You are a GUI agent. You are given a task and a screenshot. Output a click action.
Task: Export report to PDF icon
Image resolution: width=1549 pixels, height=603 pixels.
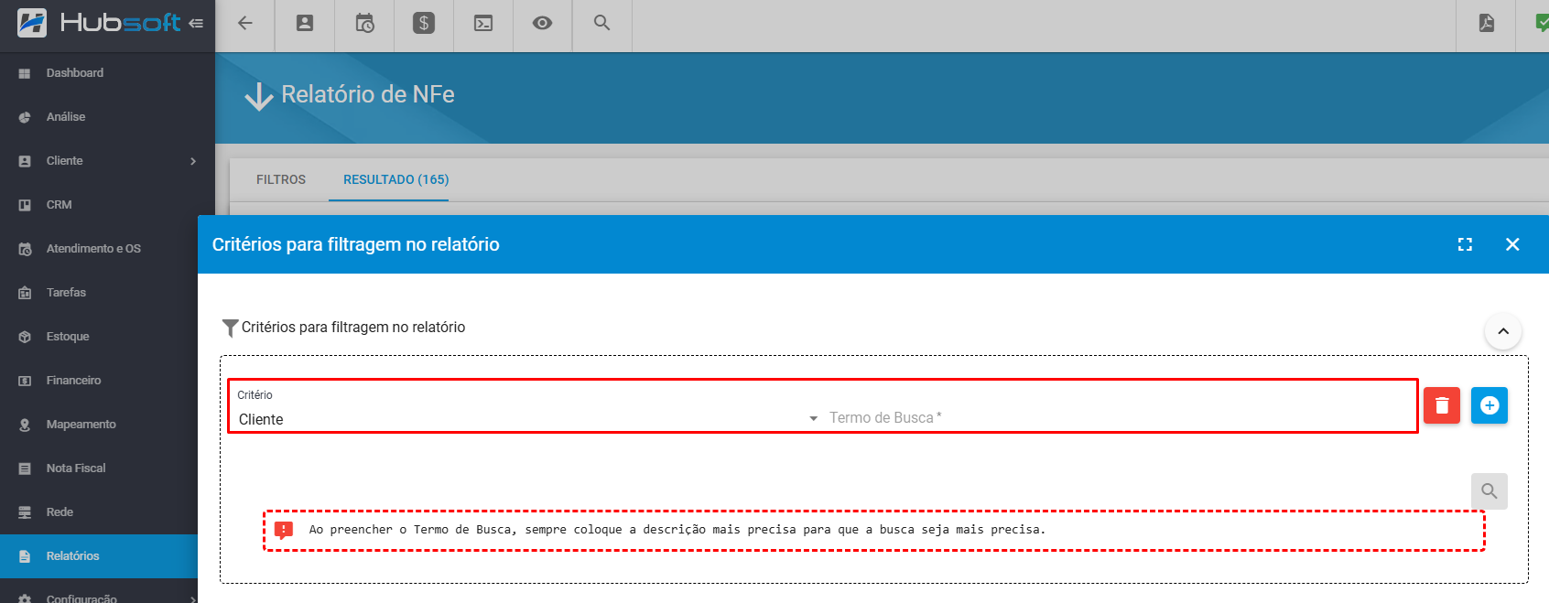(1487, 23)
